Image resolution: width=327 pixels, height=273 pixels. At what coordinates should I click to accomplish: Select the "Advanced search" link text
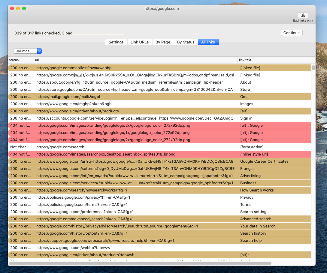[256, 219]
